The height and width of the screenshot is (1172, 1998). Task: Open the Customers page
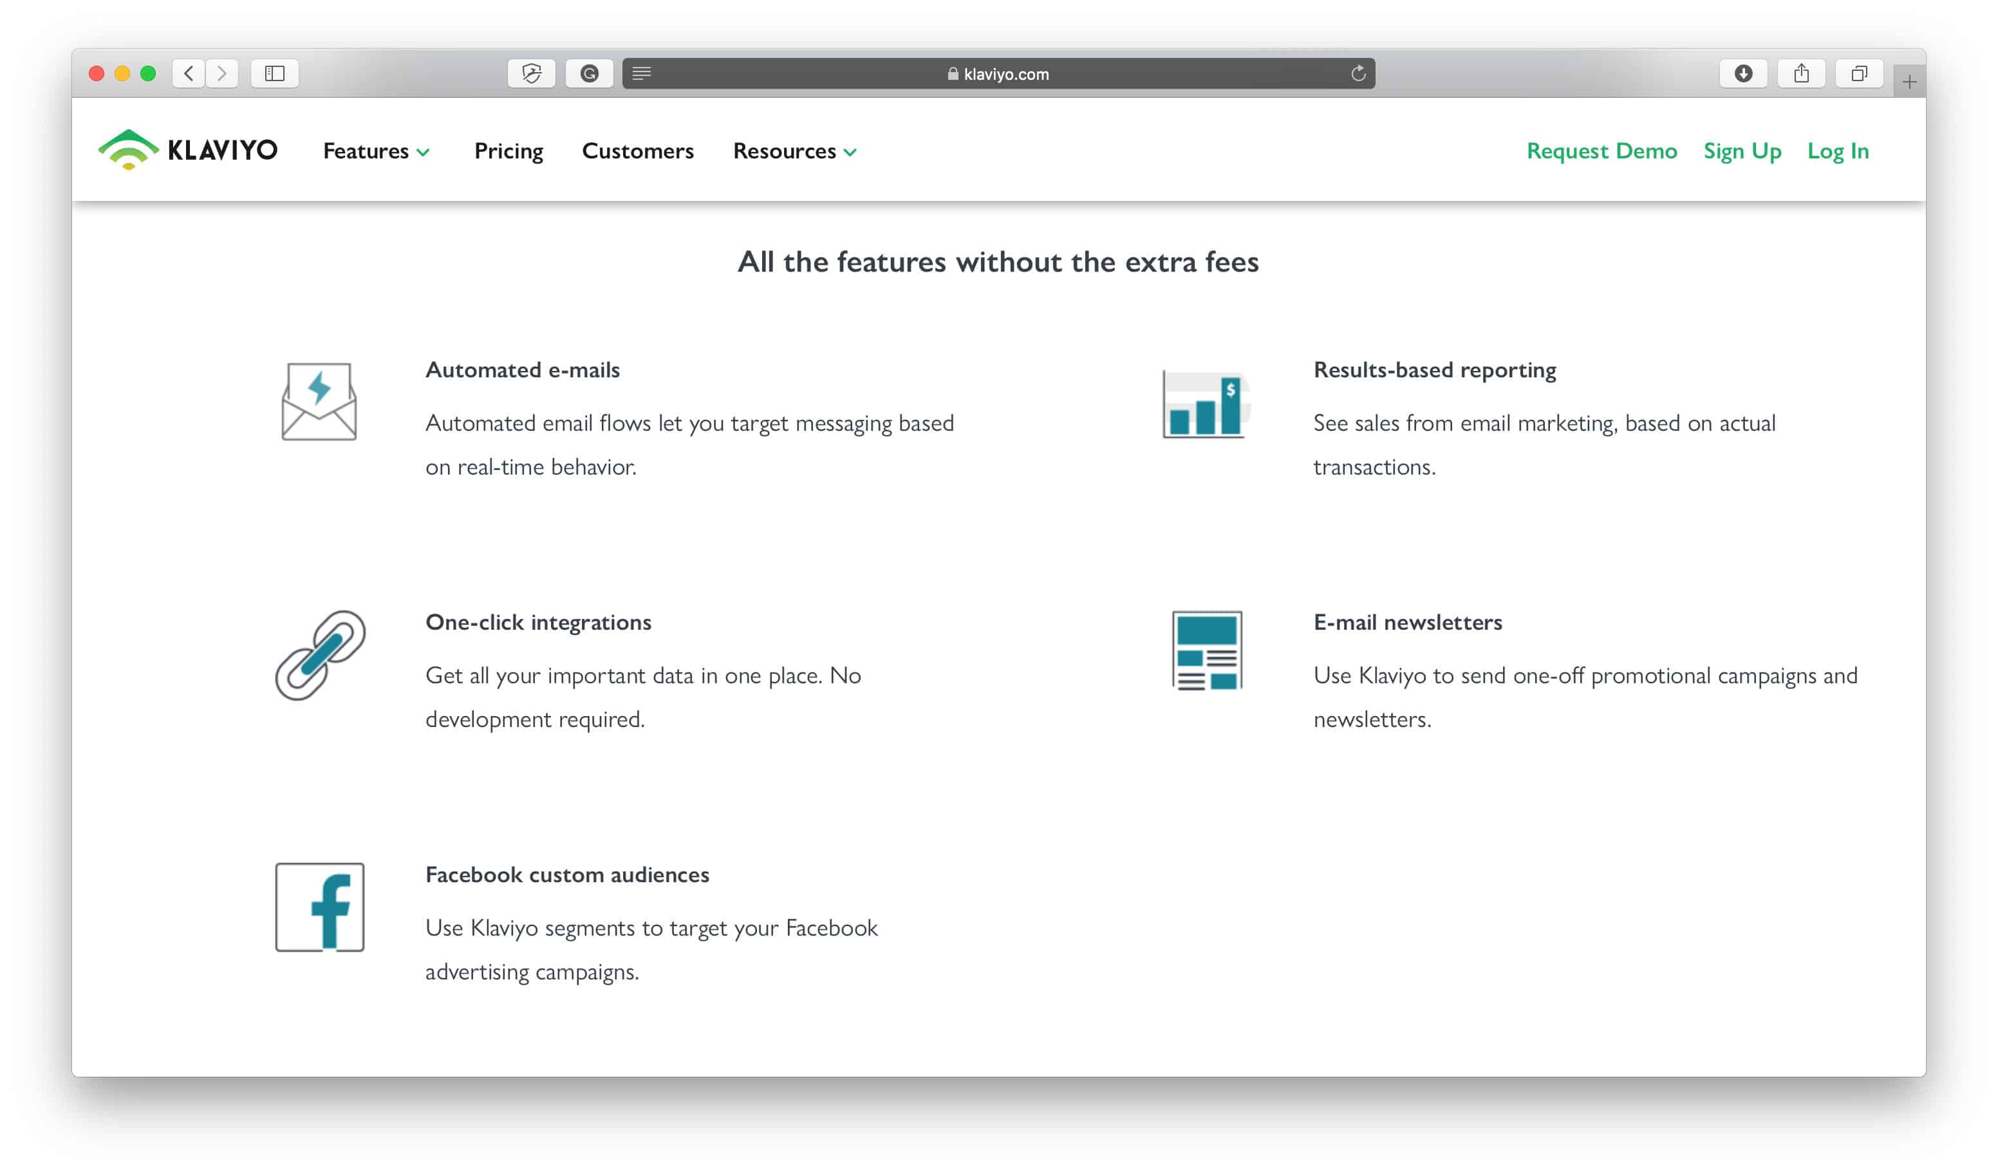[637, 151]
